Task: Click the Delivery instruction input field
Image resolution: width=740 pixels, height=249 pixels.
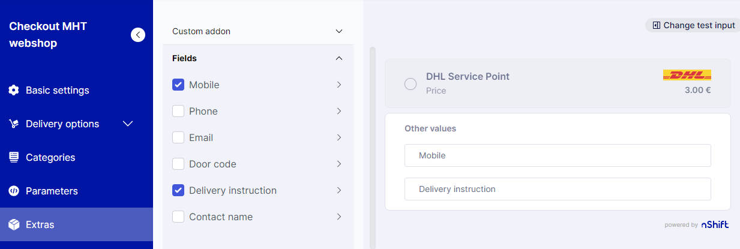Action: [558, 189]
